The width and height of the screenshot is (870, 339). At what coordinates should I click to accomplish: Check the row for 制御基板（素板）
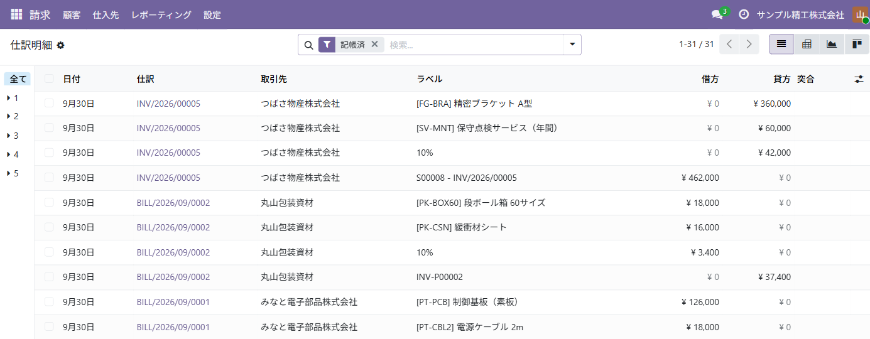[49, 301]
